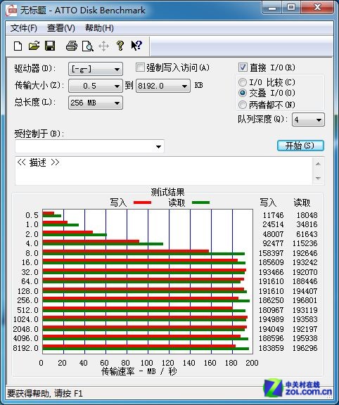Viewport: 339px width, 405px height.
Task: Click the four-arrow move toolbar icon
Action: click(x=103, y=46)
